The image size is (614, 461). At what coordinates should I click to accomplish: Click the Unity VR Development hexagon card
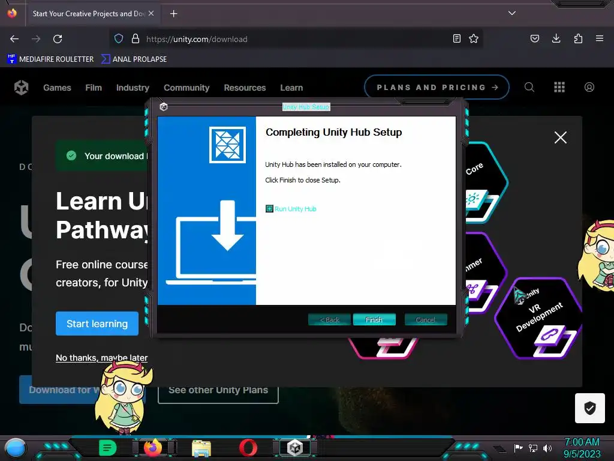(539, 318)
